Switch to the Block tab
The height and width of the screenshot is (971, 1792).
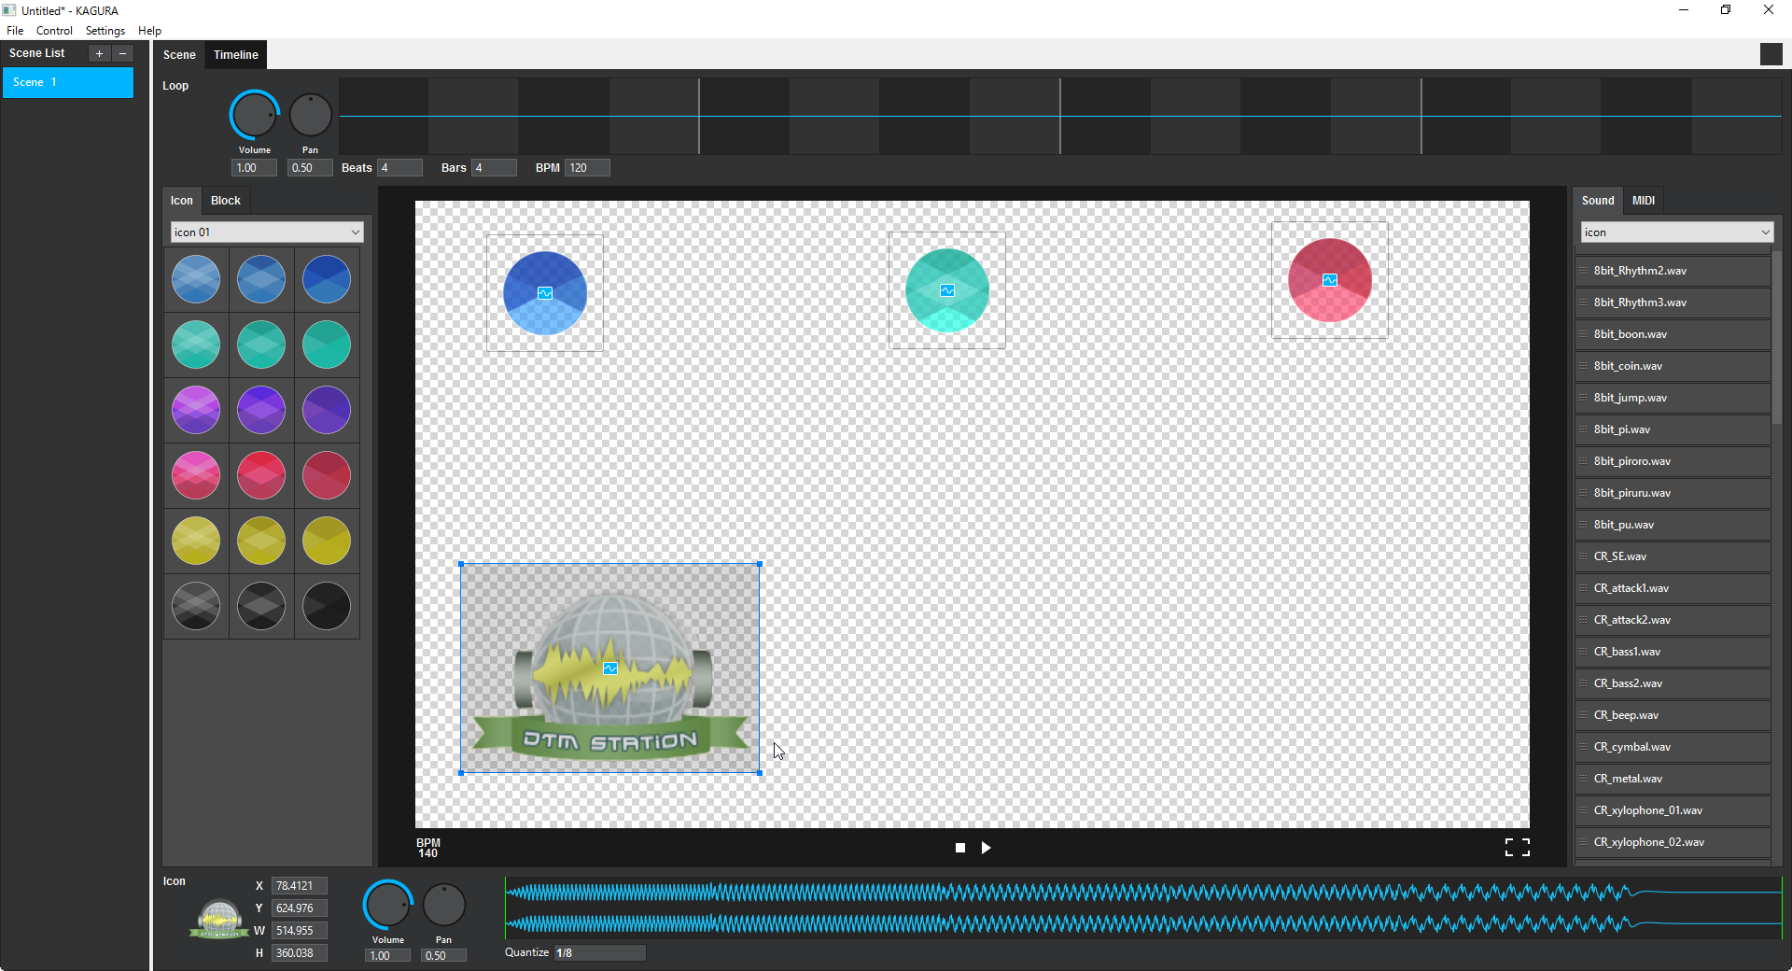[x=226, y=201]
